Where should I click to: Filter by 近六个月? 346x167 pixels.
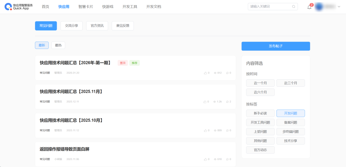[260, 92]
